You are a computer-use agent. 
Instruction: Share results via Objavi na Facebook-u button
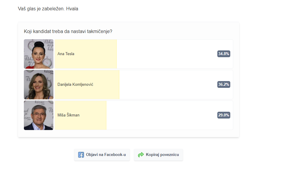[x=102, y=155]
